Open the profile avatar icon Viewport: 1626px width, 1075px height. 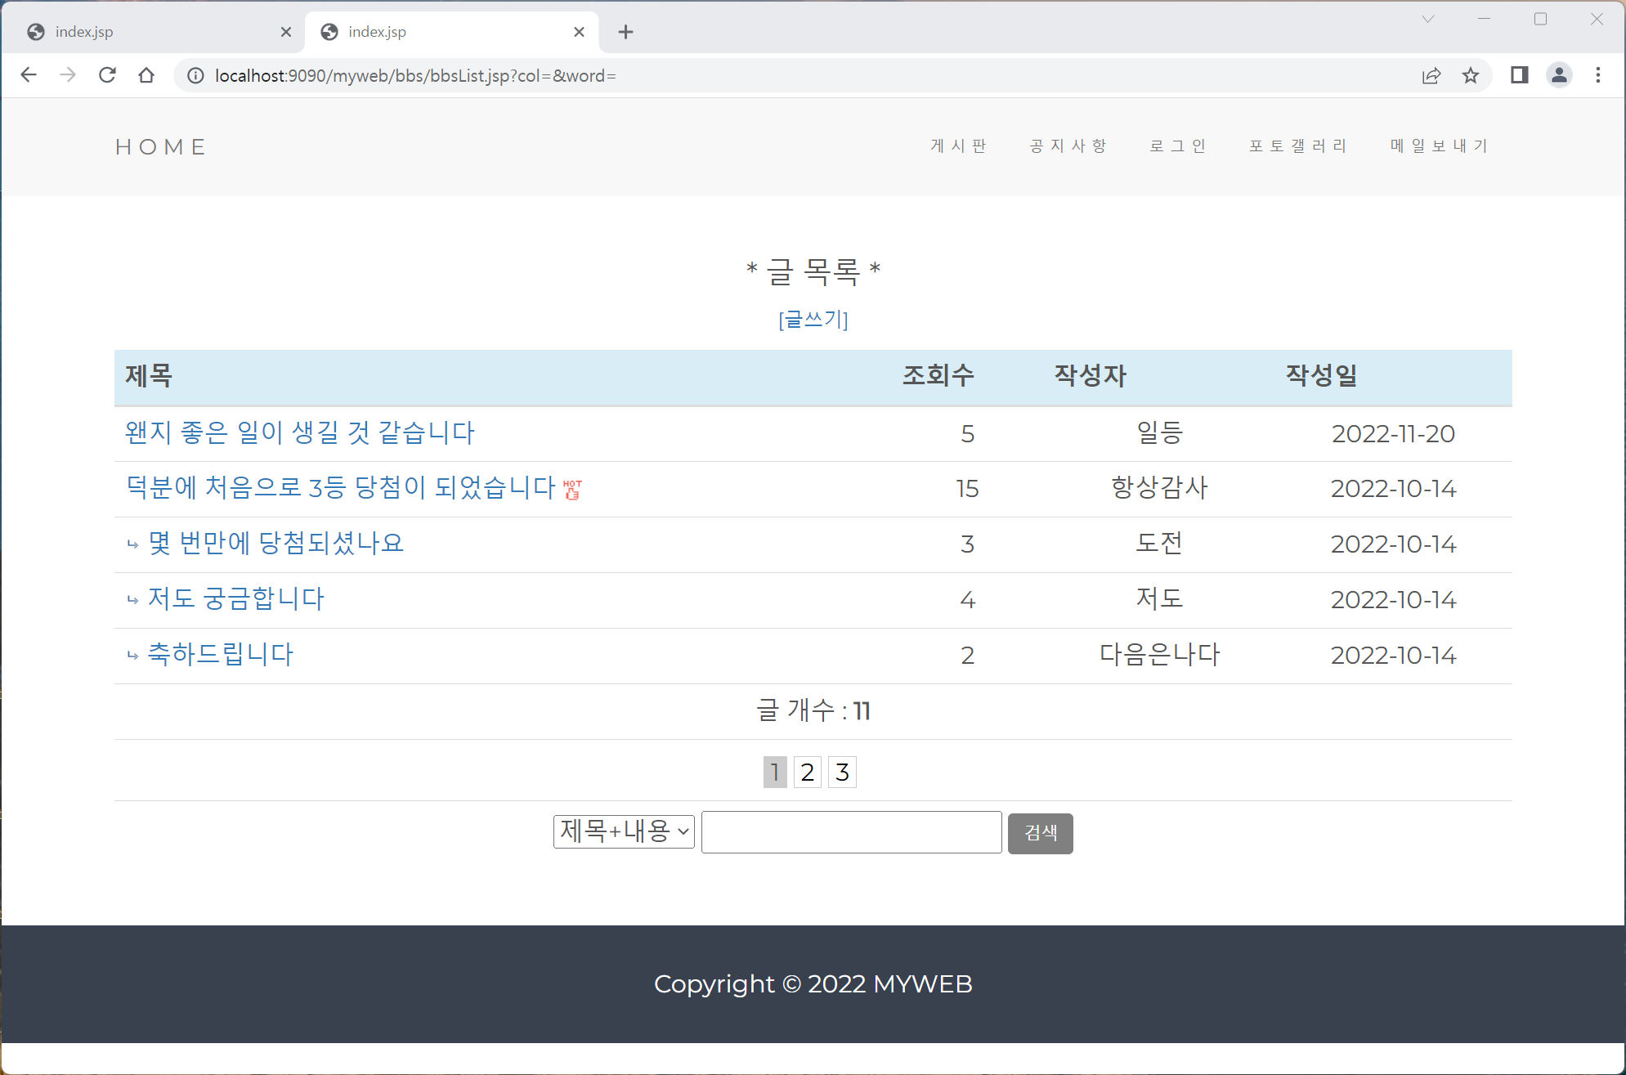click(x=1559, y=75)
